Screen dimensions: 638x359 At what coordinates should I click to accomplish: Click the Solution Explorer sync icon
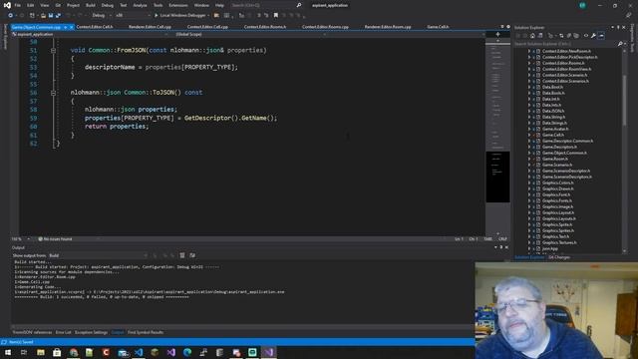561,36
